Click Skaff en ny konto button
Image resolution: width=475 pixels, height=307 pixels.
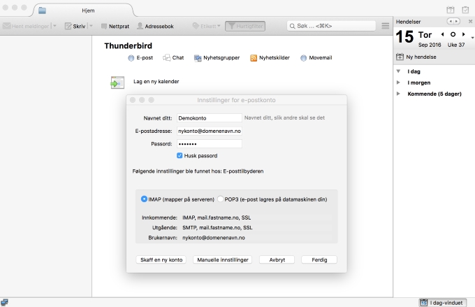161,259
